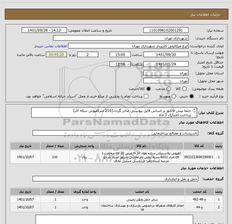
Task: Click the delivery city field تهران
Action: tap(166, 81)
